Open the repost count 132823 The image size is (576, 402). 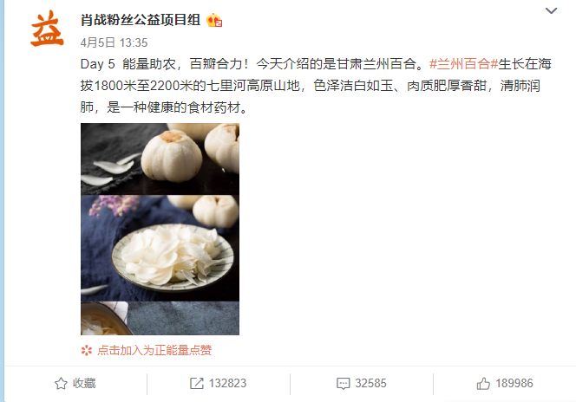(x=228, y=384)
